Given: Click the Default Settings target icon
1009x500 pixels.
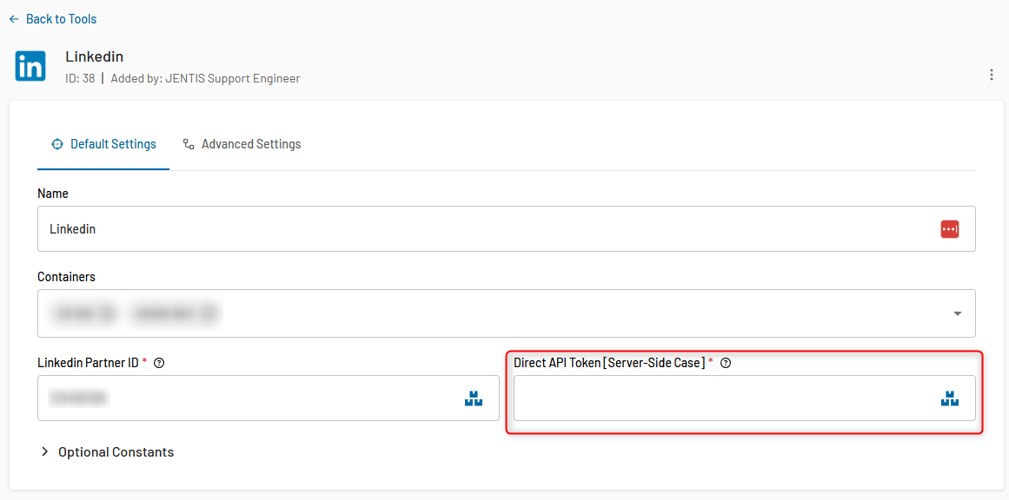Looking at the screenshot, I should tap(56, 144).
